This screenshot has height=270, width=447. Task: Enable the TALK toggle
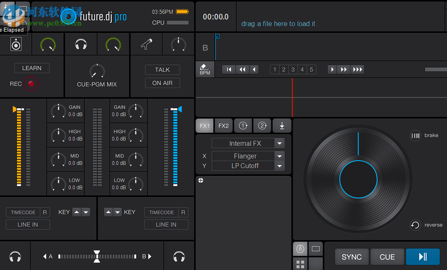162,69
